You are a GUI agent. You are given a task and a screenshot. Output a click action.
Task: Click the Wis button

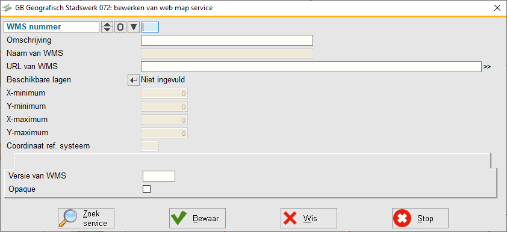(309, 218)
